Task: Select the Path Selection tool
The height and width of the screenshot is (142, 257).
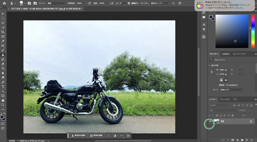Action: [x=3, y=91]
